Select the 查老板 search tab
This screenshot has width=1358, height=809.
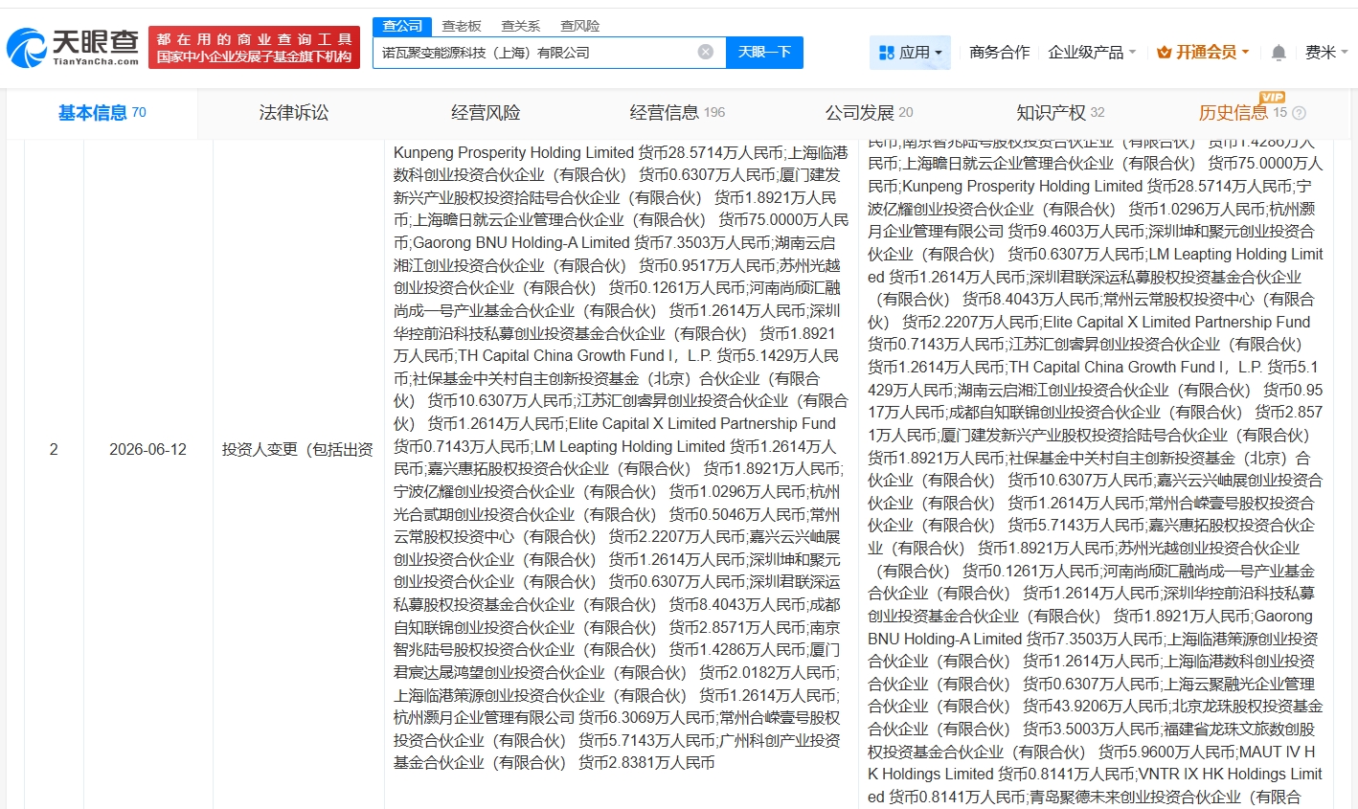(x=462, y=26)
